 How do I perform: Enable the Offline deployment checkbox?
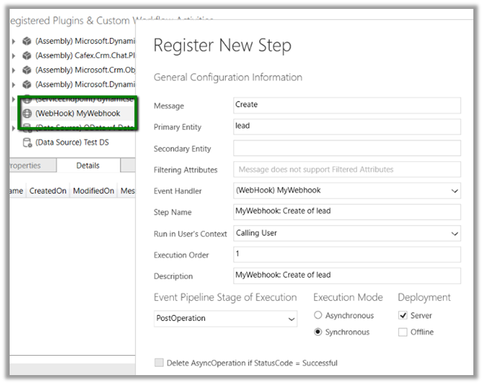402,332
